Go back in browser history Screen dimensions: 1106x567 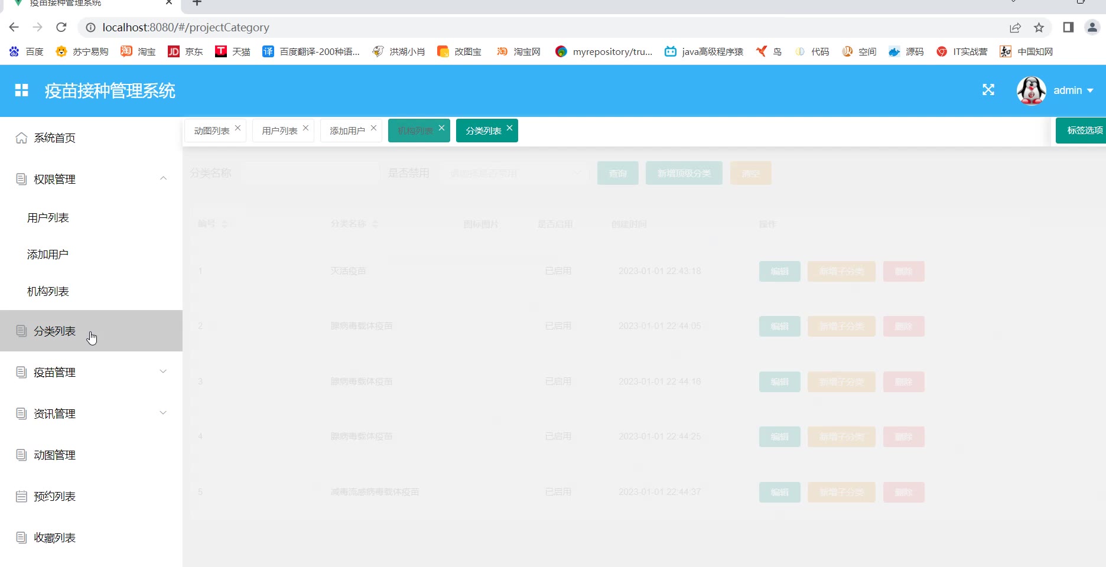[14, 27]
